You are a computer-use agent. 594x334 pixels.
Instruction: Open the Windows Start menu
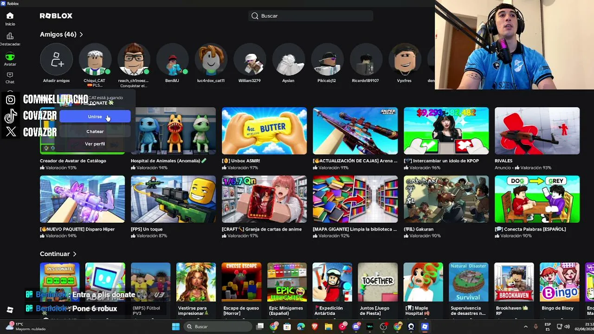pos(176,327)
